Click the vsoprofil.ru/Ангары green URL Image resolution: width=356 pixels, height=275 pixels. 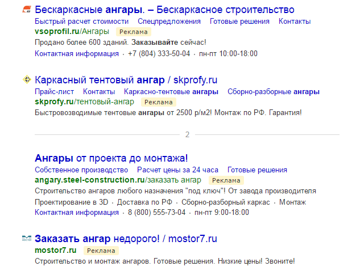pos(72,31)
